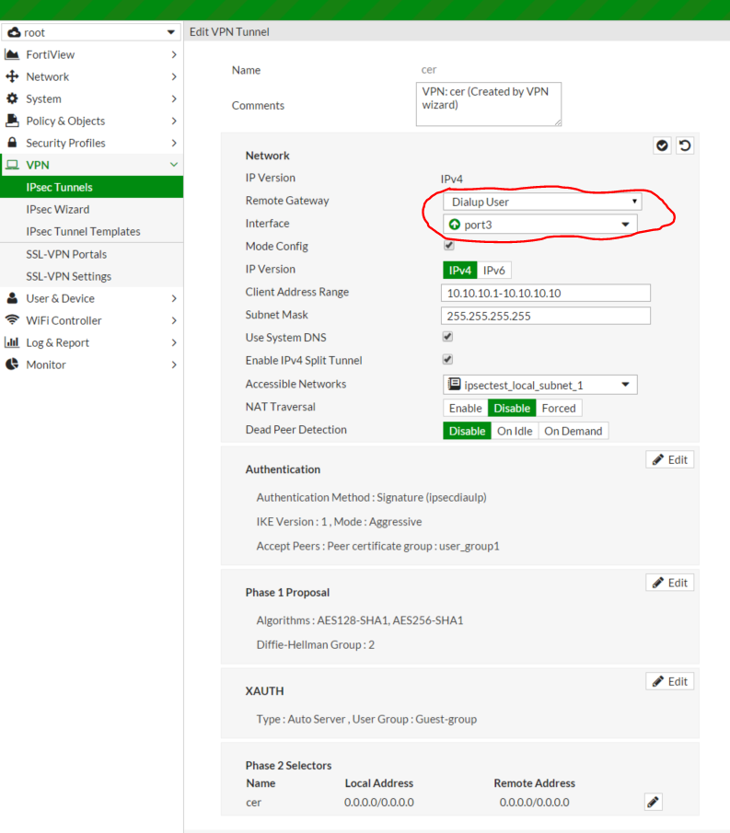Expand the Network menu chevron
This screenshot has width=730, height=833.
tap(174, 76)
